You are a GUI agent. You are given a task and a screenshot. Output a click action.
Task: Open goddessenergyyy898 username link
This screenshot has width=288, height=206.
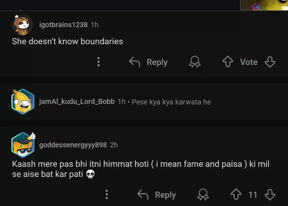pyautogui.click(x=73, y=145)
